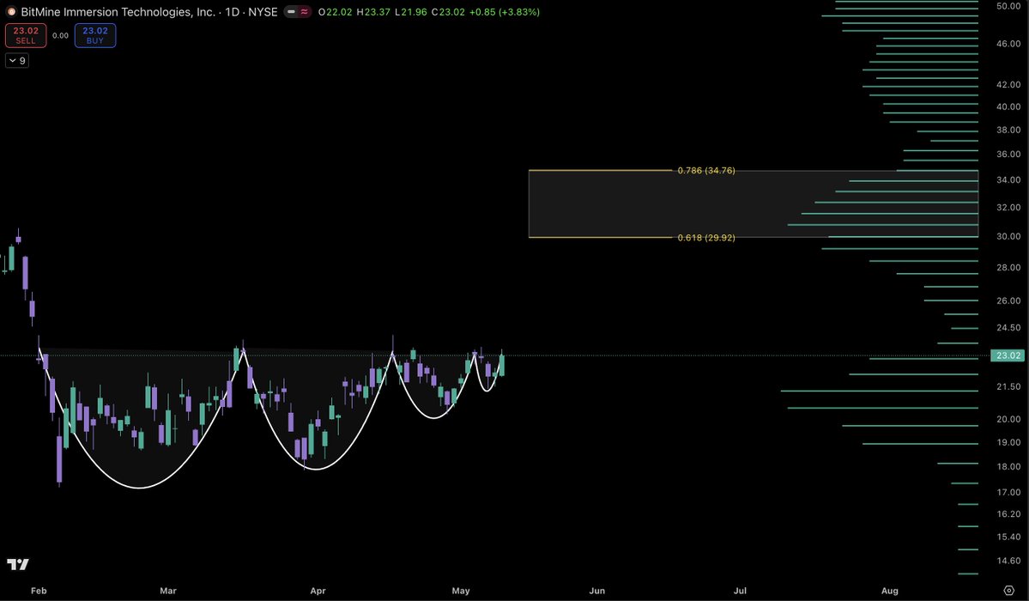The height and width of the screenshot is (601, 1029).
Task: Click the 19.00 price axis label
Action: pos(1008,442)
